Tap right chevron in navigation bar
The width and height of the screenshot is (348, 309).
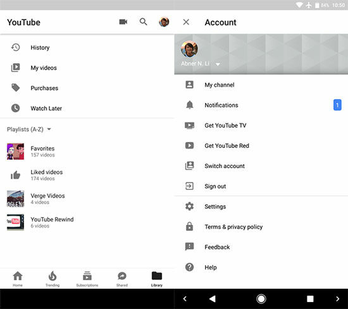(338, 299)
